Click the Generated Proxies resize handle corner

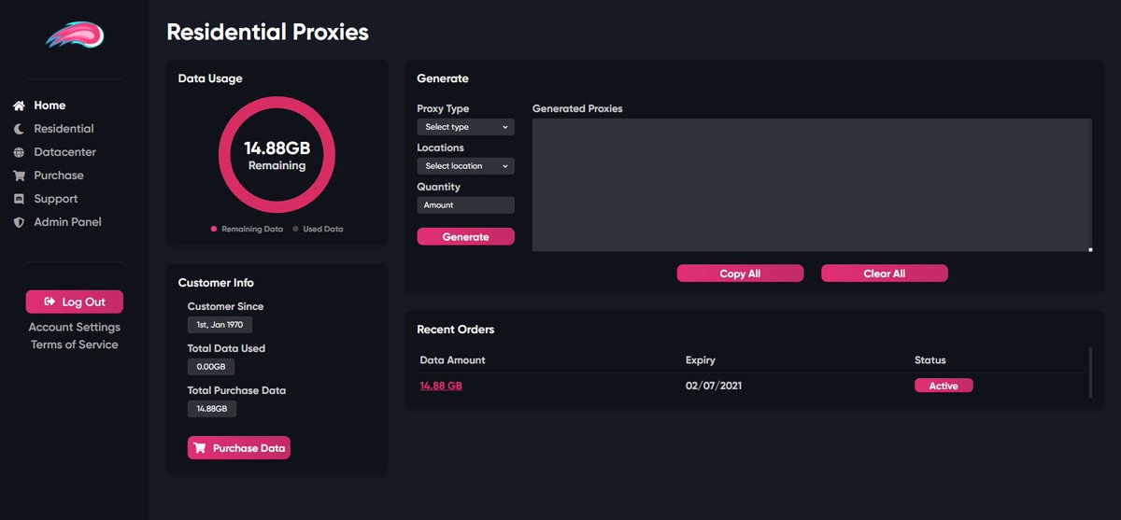click(x=1089, y=249)
